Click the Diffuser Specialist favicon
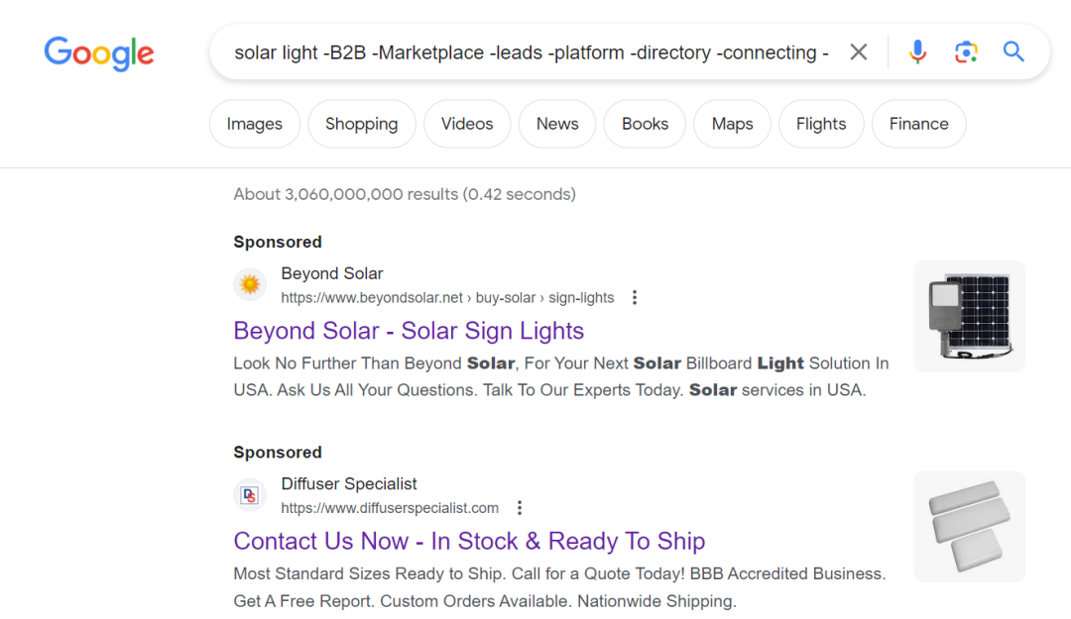The image size is (1071, 619). coord(250,495)
